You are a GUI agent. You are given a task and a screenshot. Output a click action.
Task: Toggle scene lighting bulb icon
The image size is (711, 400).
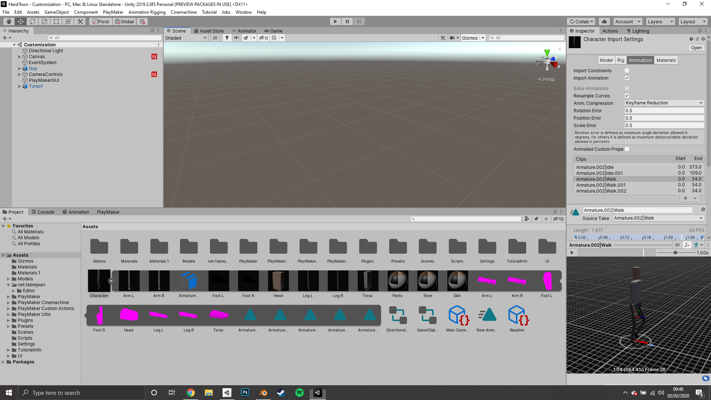(227, 38)
